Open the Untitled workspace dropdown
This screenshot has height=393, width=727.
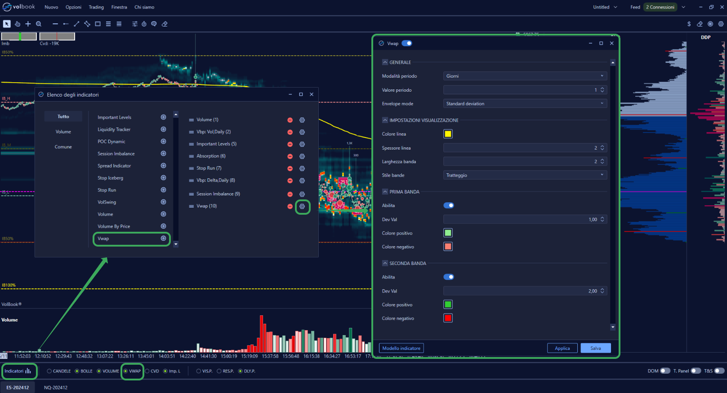tap(605, 7)
